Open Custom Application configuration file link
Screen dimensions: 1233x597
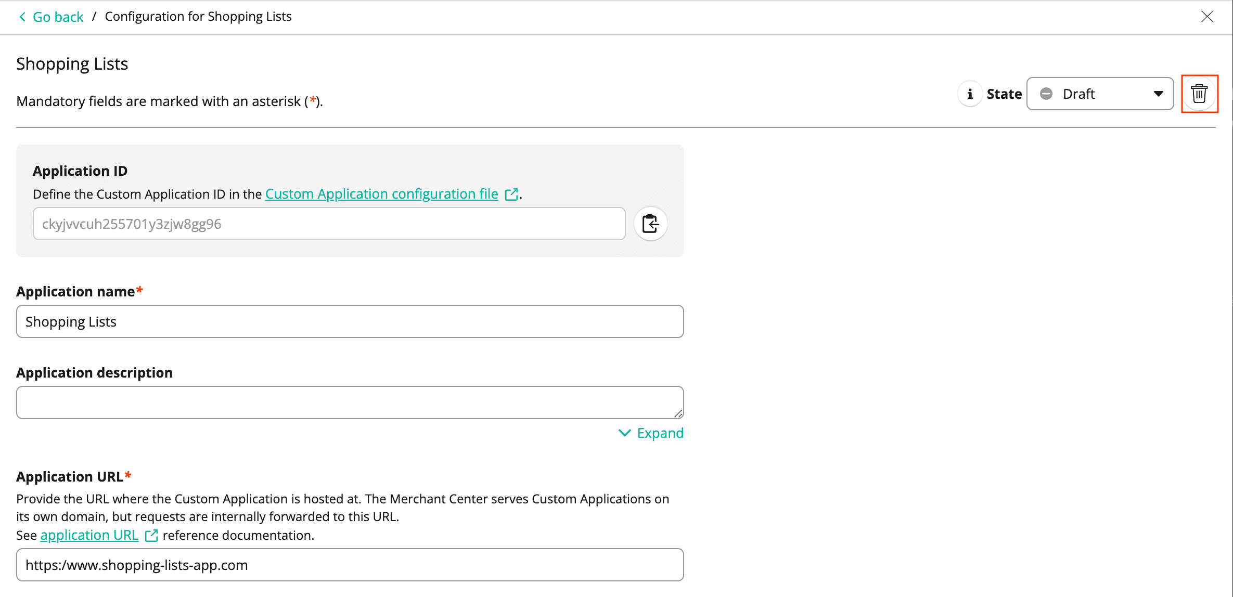381,194
